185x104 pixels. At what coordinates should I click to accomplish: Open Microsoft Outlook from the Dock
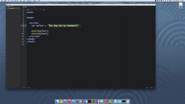click(x=86, y=101)
